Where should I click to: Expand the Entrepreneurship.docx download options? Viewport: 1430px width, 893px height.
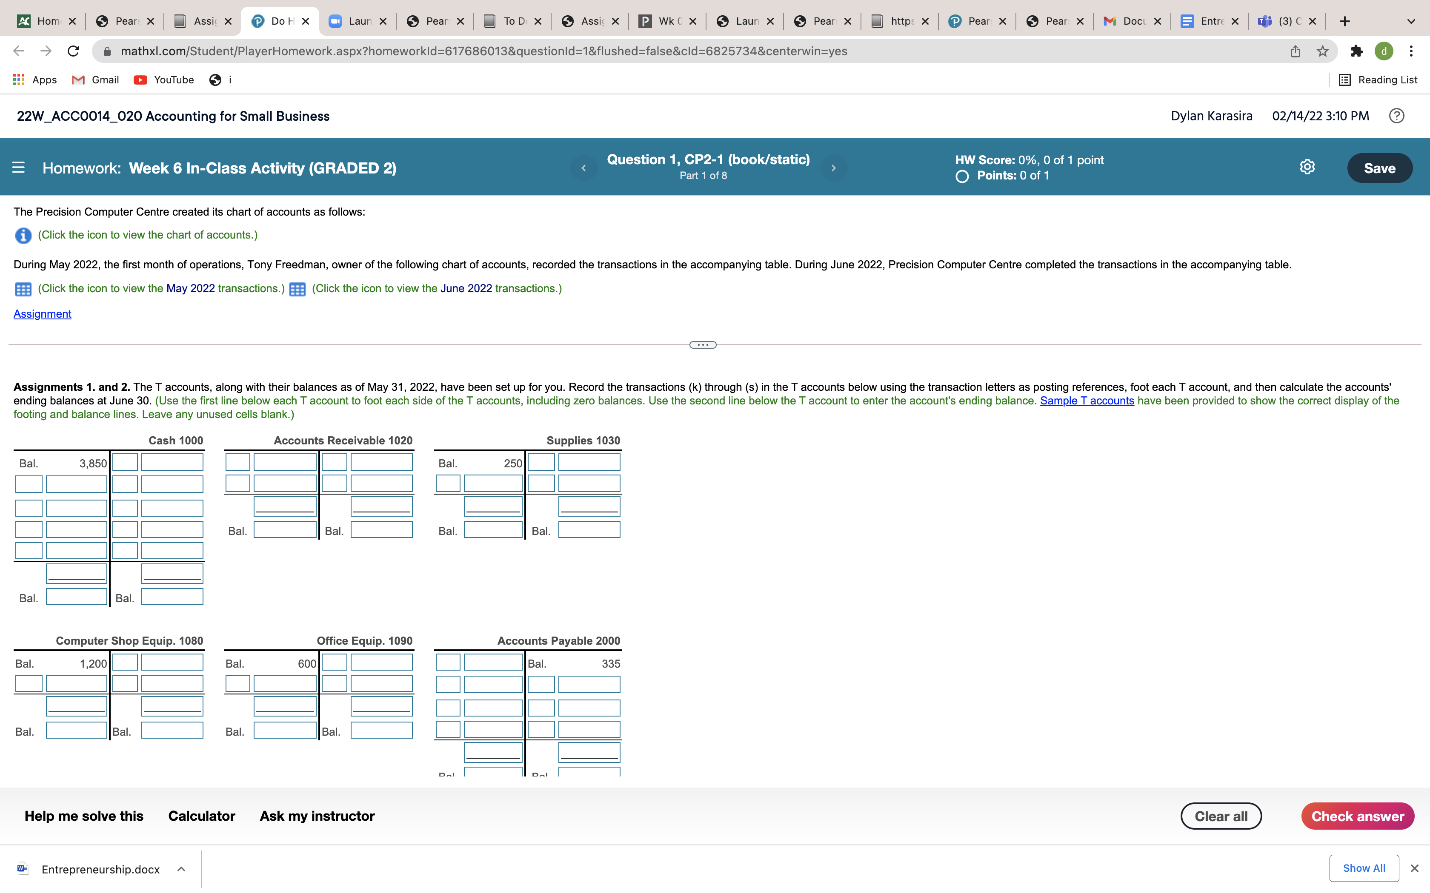coord(181,869)
